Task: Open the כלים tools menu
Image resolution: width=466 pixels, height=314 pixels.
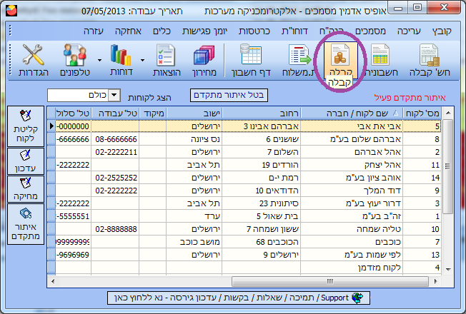Action: click(162, 31)
